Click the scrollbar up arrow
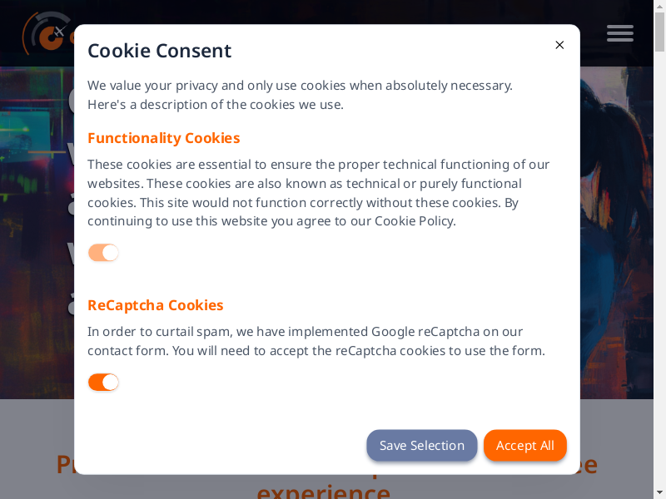The image size is (666, 499). point(660,5)
